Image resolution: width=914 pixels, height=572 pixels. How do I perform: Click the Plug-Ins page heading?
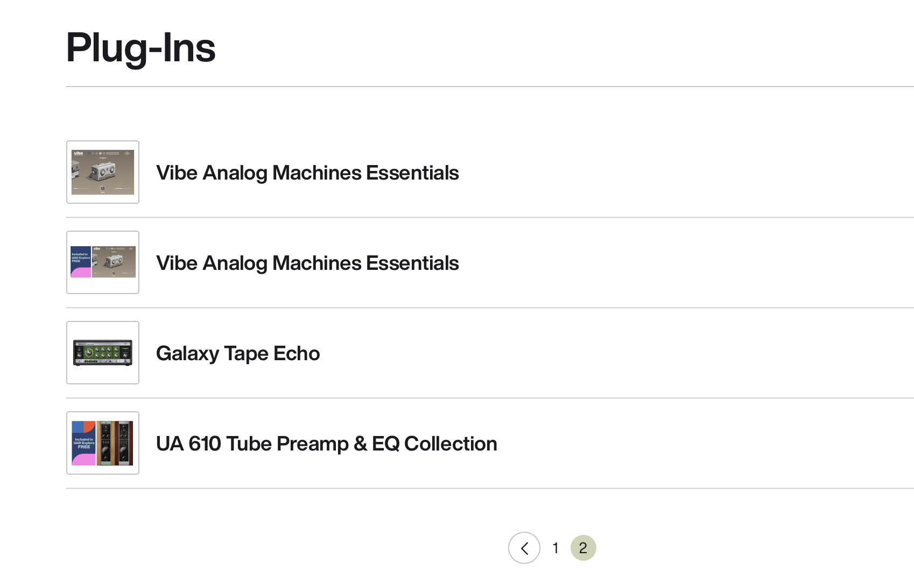point(140,48)
